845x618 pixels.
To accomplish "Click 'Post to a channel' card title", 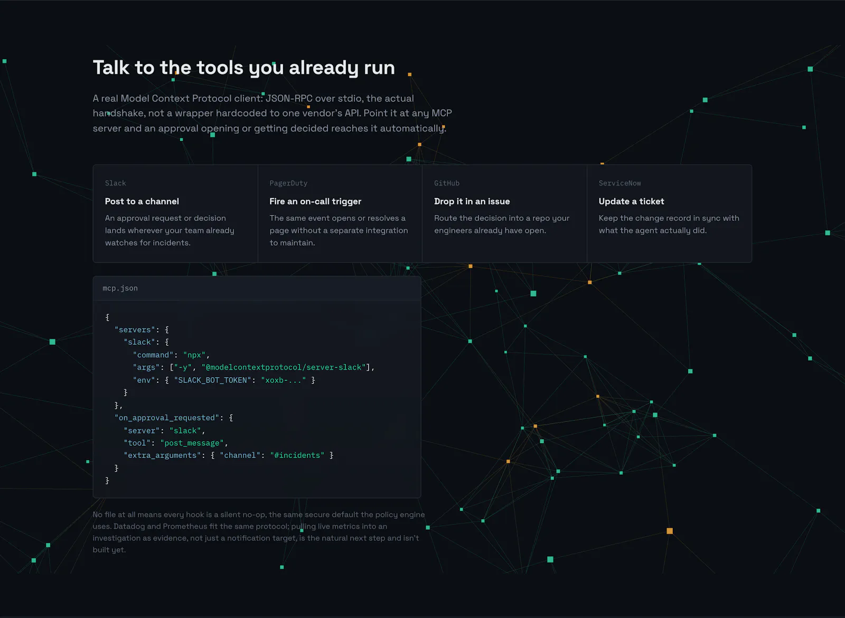I will point(142,201).
